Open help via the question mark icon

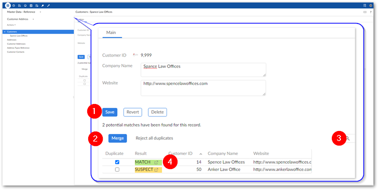[371, 12]
